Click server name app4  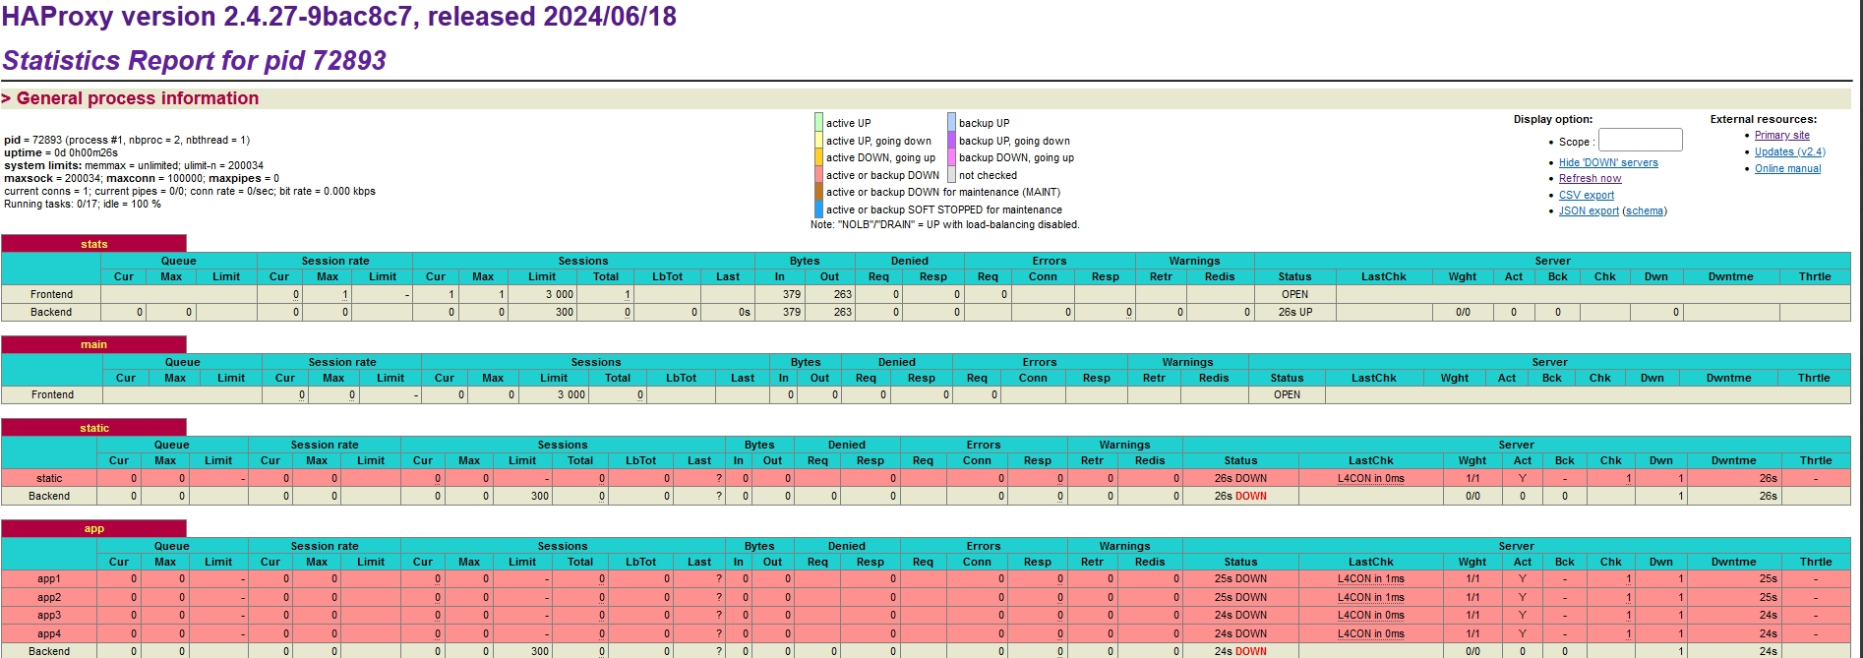tap(49, 633)
